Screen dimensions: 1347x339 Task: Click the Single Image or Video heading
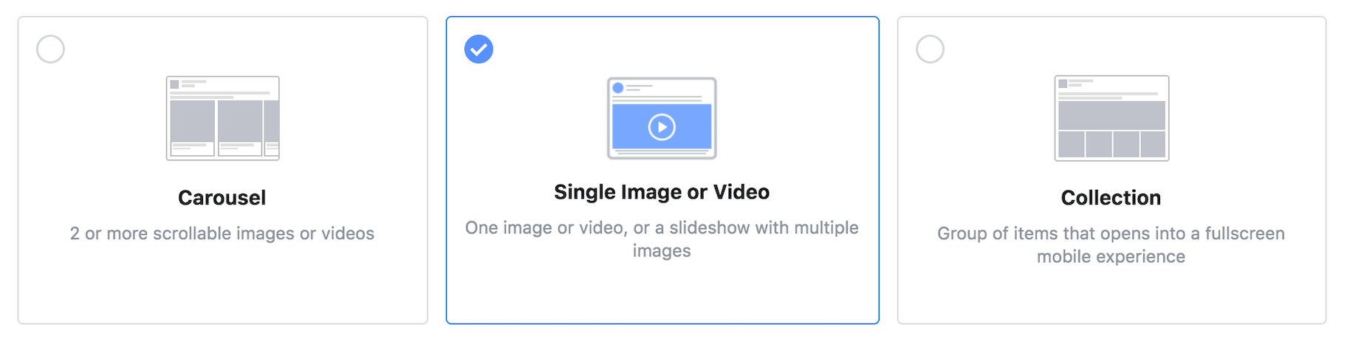[662, 192]
